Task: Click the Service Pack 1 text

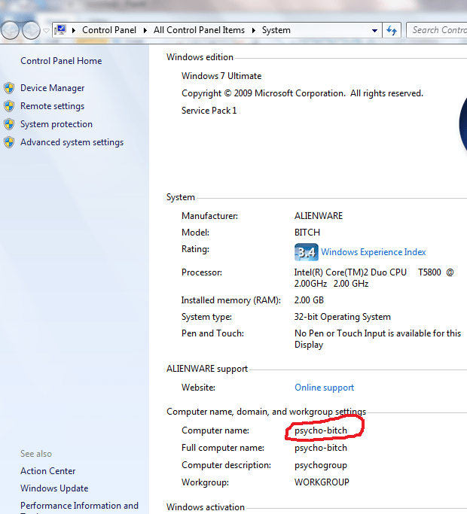Action: tap(209, 111)
